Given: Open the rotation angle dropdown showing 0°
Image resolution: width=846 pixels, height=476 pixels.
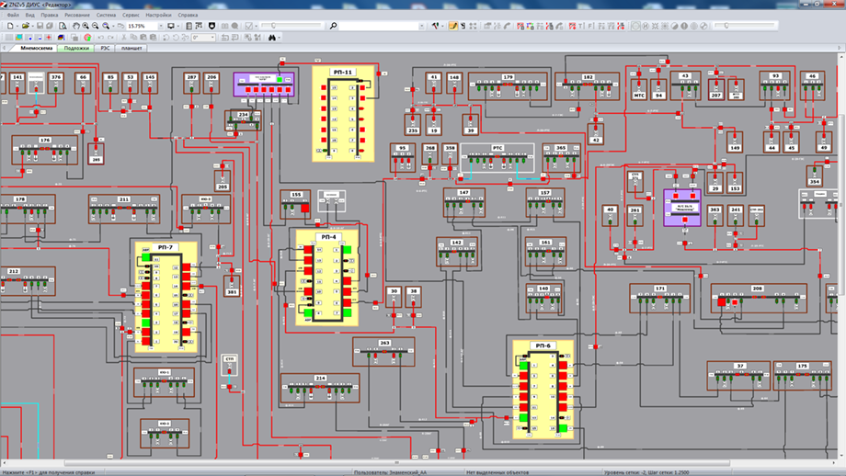Looking at the screenshot, I should pyautogui.click(x=212, y=38).
